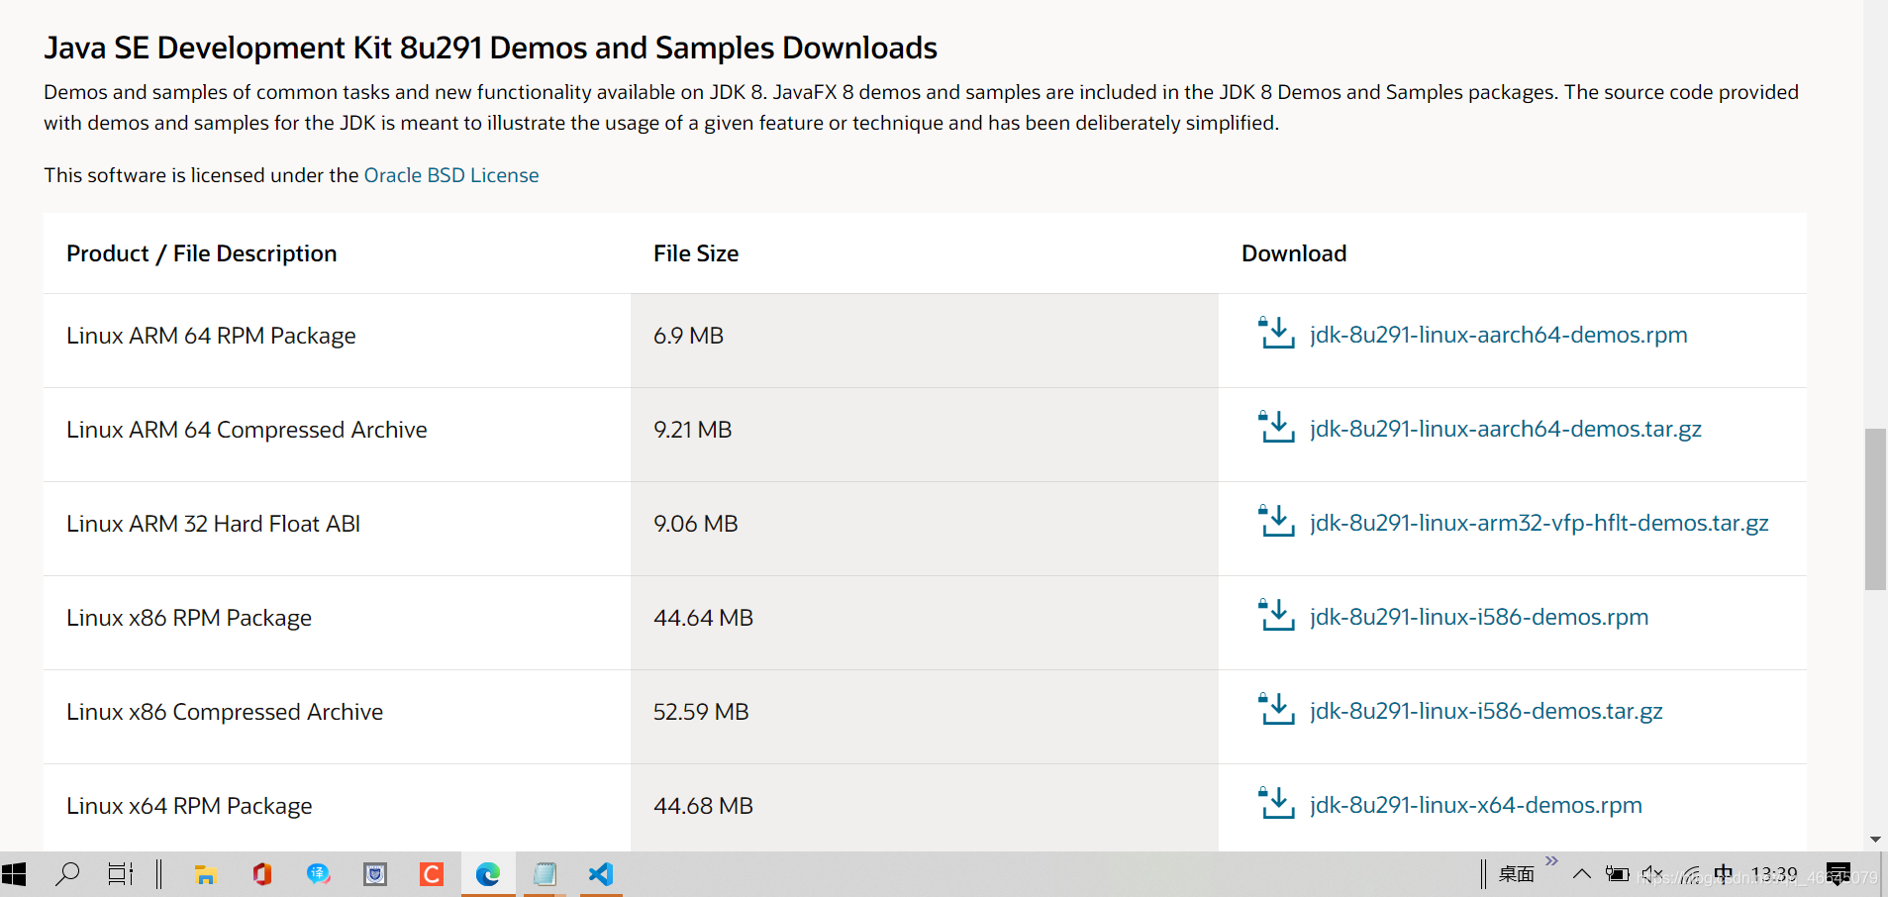The image size is (1888, 897).
Task: Download jdk-8u291-linux-i586-demos.rpm link
Action: (x=1479, y=617)
